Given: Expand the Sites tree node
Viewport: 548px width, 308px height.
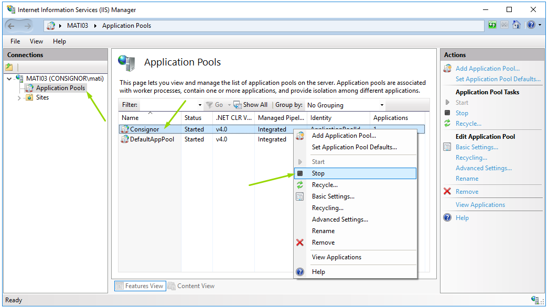Looking at the screenshot, I should [x=19, y=98].
